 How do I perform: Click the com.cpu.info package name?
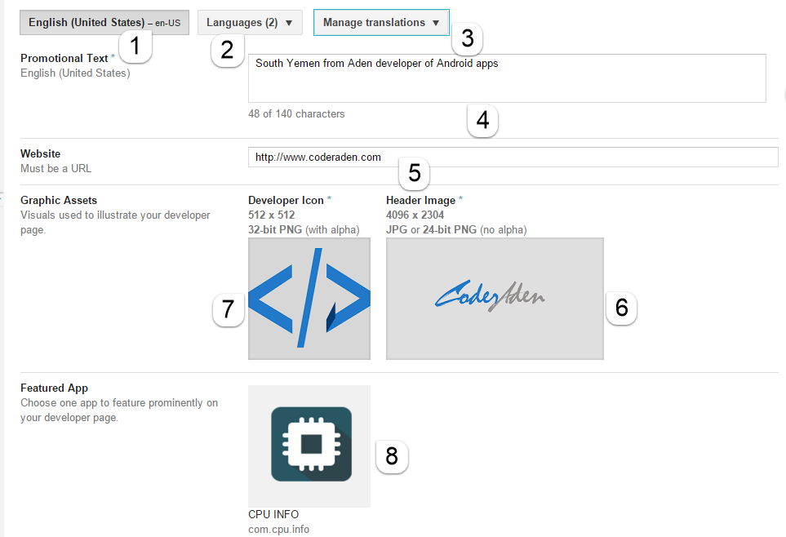click(x=278, y=530)
